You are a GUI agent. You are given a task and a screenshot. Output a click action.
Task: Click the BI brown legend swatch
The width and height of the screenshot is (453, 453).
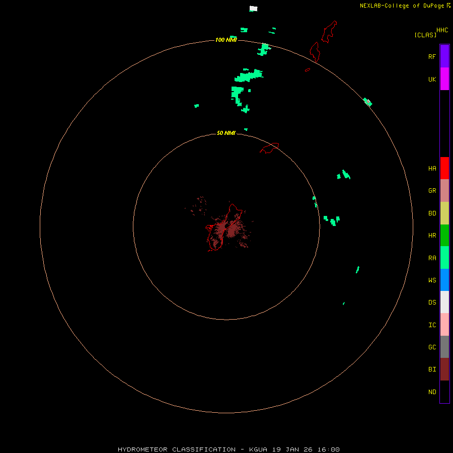pyautogui.click(x=444, y=369)
